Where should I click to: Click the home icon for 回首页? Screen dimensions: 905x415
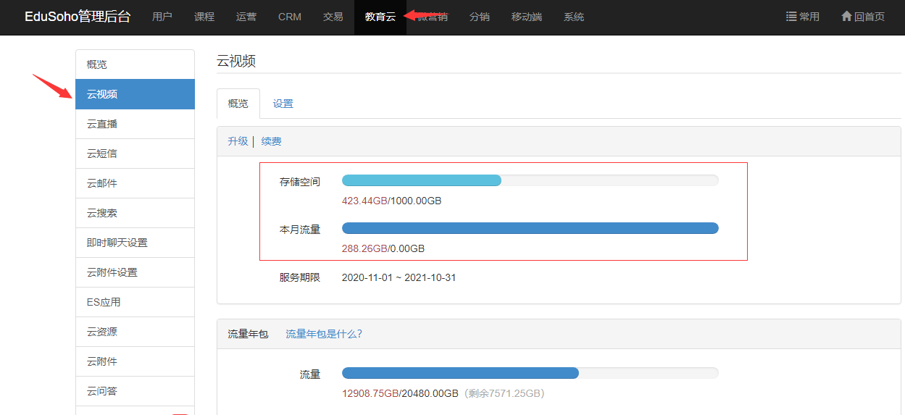846,17
